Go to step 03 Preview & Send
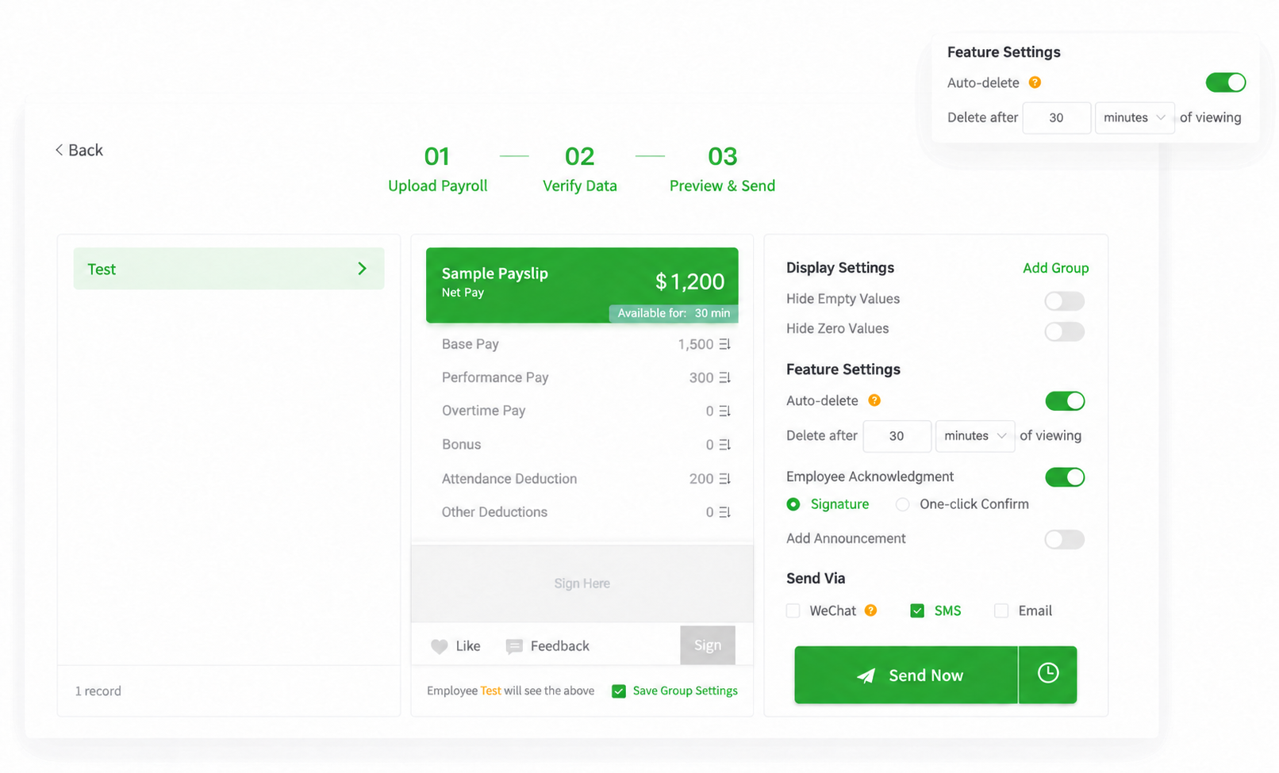1279x773 pixels. coord(722,169)
